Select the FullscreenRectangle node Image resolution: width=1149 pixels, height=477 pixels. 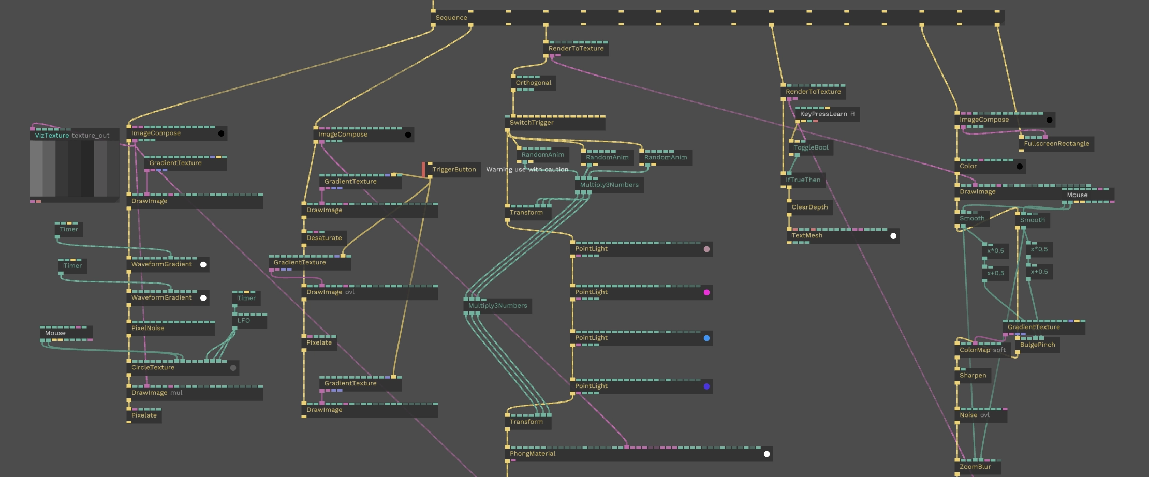pos(1056,144)
